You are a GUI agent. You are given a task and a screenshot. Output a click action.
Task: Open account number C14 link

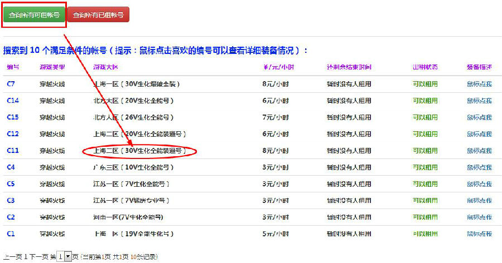(12, 101)
